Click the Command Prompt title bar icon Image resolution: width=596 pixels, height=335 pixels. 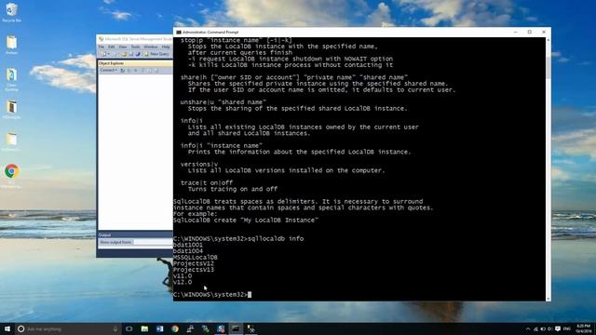178,33
